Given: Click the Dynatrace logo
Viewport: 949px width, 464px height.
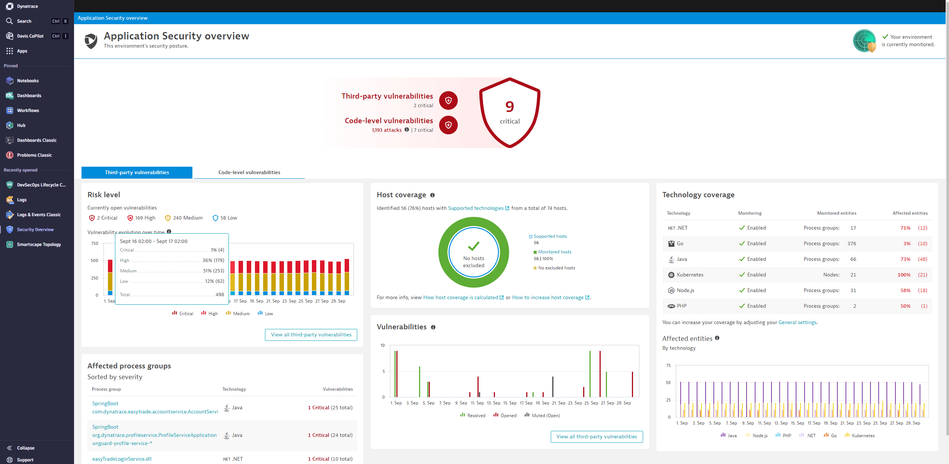Looking at the screenshot, I should (10, 6).
